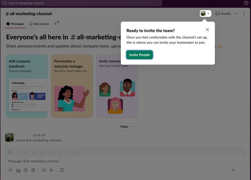Toggle bold formatting
The image size is (251, 180).
coord(10,152)
